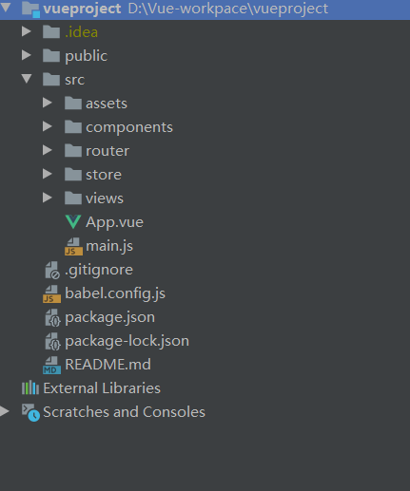Viewport: 410px width, 491px height.
Task: Click the Vue logo icon of App.vue
Action: [x=73, y=222]
